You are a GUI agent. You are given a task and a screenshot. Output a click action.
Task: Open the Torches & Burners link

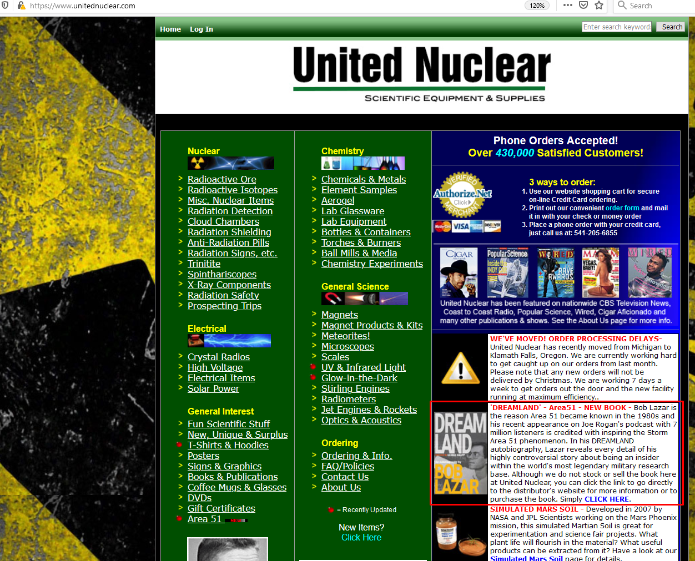click(361, 242)
